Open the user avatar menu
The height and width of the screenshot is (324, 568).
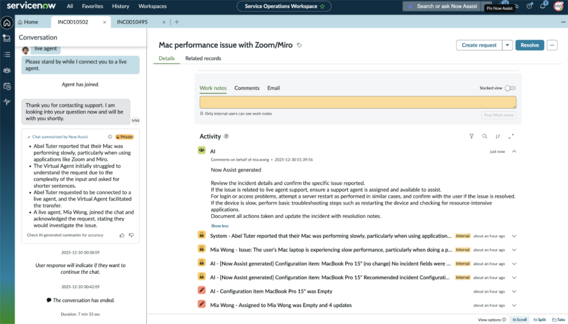[558, 6]
